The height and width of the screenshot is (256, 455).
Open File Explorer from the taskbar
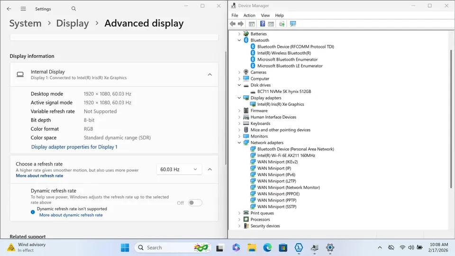252,247
